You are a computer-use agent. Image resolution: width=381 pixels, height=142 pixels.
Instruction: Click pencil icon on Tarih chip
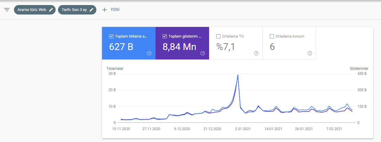92,10
